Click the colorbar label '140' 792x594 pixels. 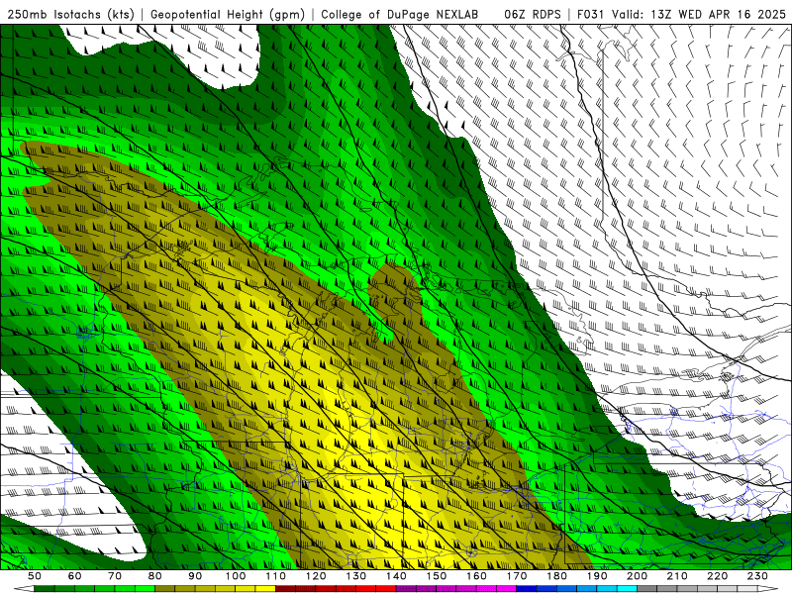(x=397, y=576)
